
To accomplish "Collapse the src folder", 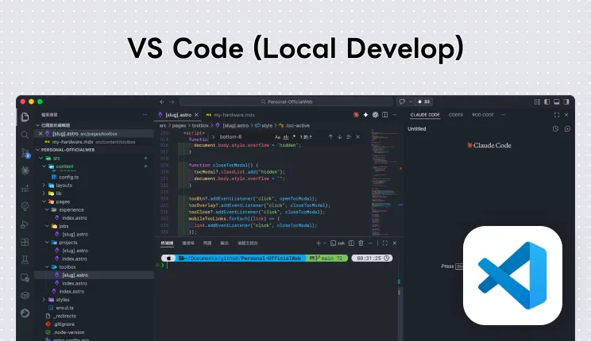I will (41, 158).
